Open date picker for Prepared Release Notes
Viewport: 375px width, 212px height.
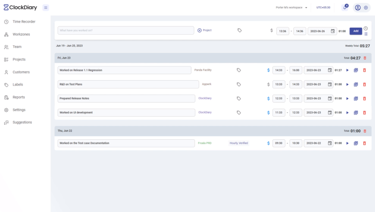pyautogui.click(x=330, y=98)
